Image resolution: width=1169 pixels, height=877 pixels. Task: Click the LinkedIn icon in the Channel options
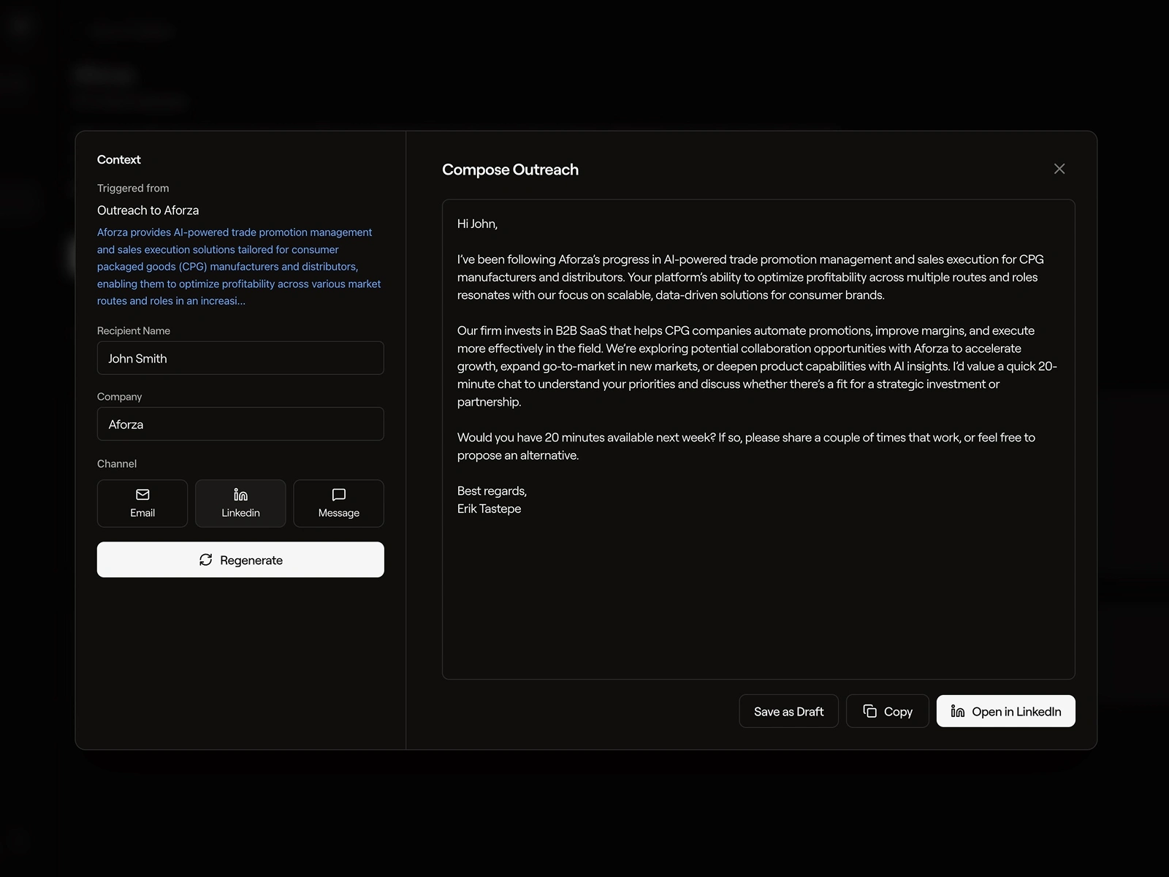tap(240, 494)
